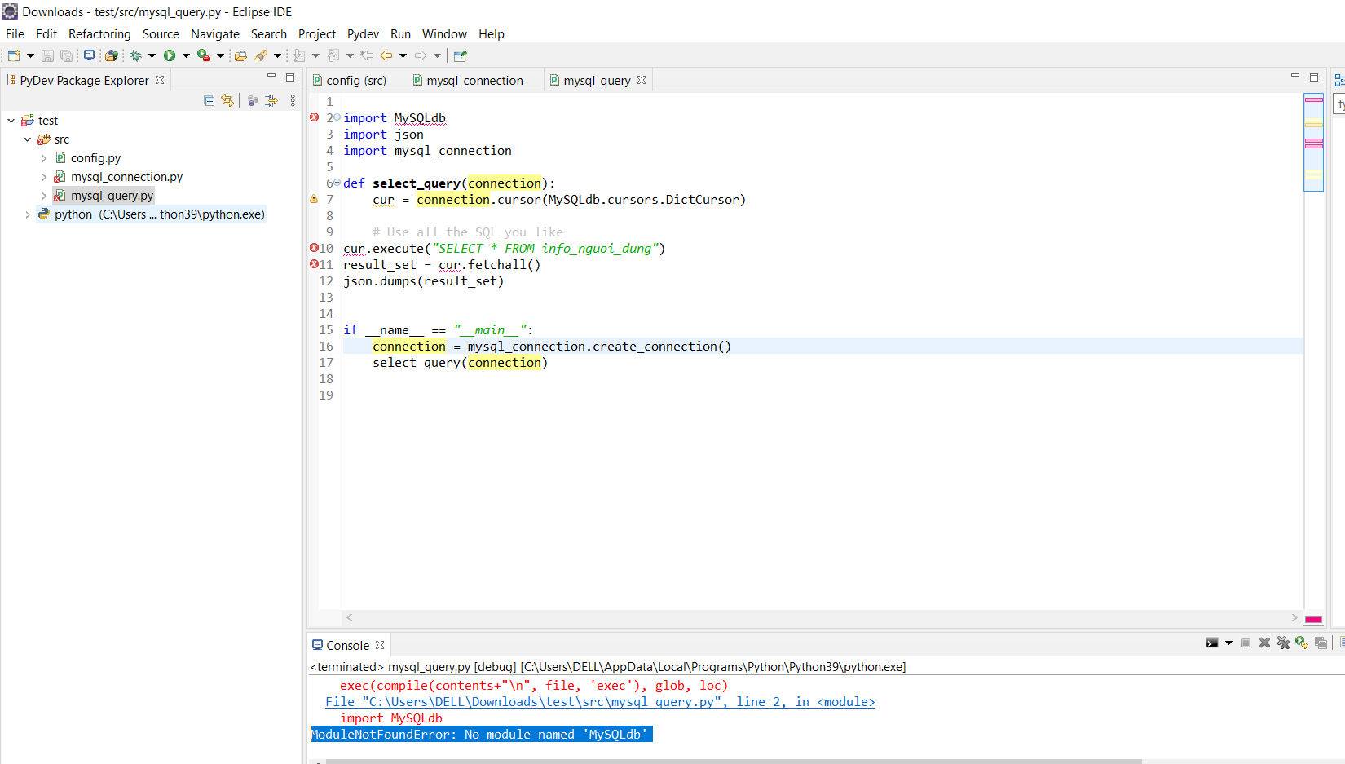Viewport: 1345px width, 764px height.
Task: Expand the python interpreter node in the explorer
Action: click(x=29, y=214)
